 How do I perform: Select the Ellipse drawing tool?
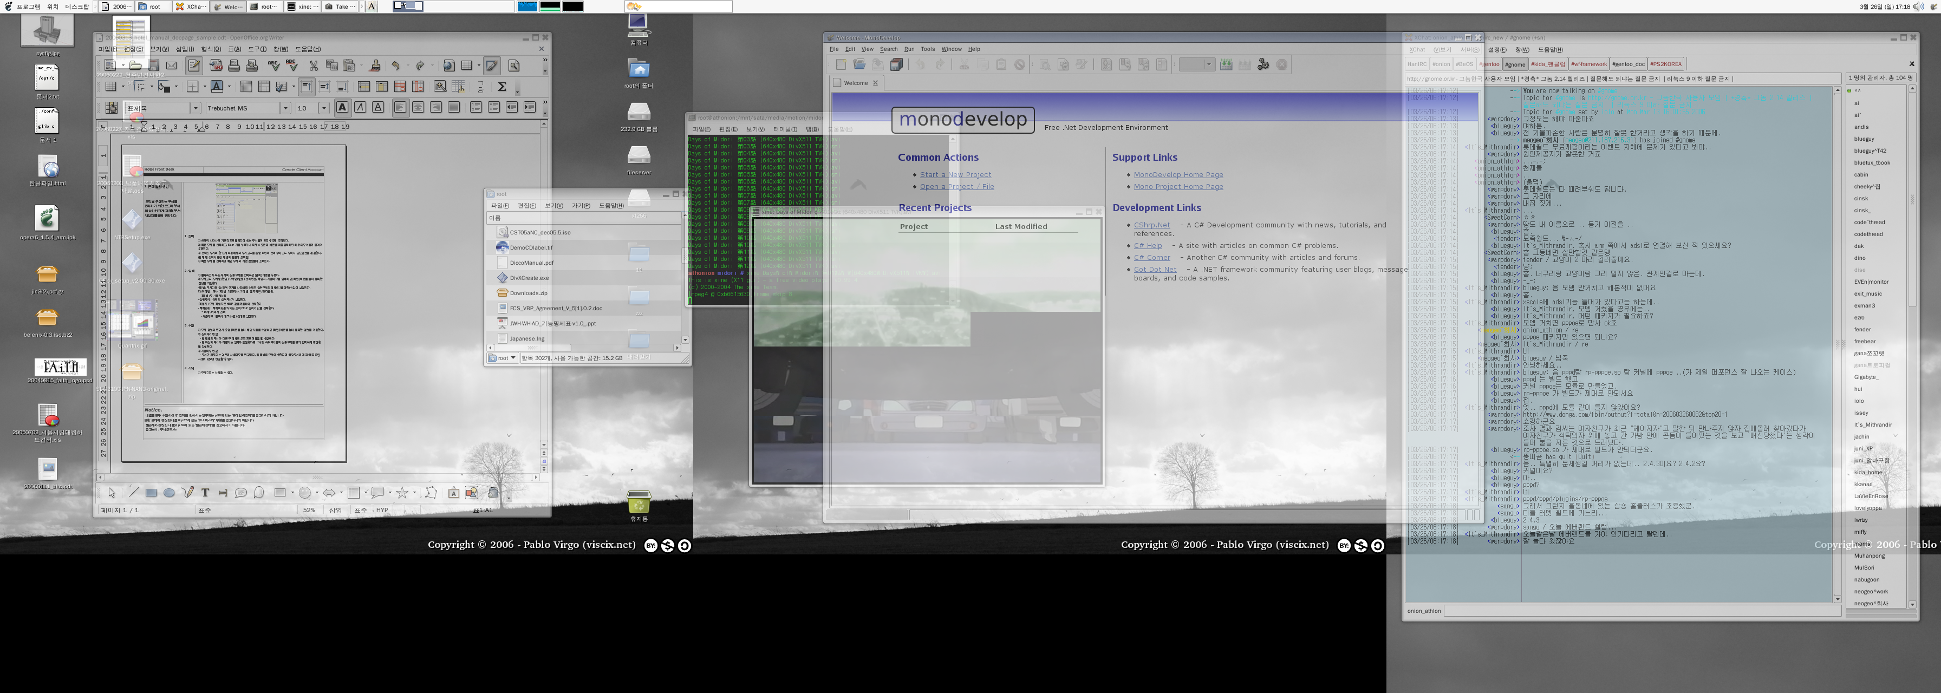point(169,493)
